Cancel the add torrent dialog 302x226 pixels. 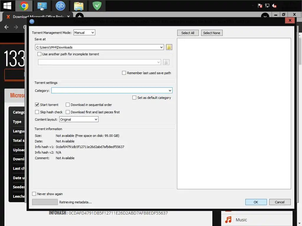(x=280, y=202)
